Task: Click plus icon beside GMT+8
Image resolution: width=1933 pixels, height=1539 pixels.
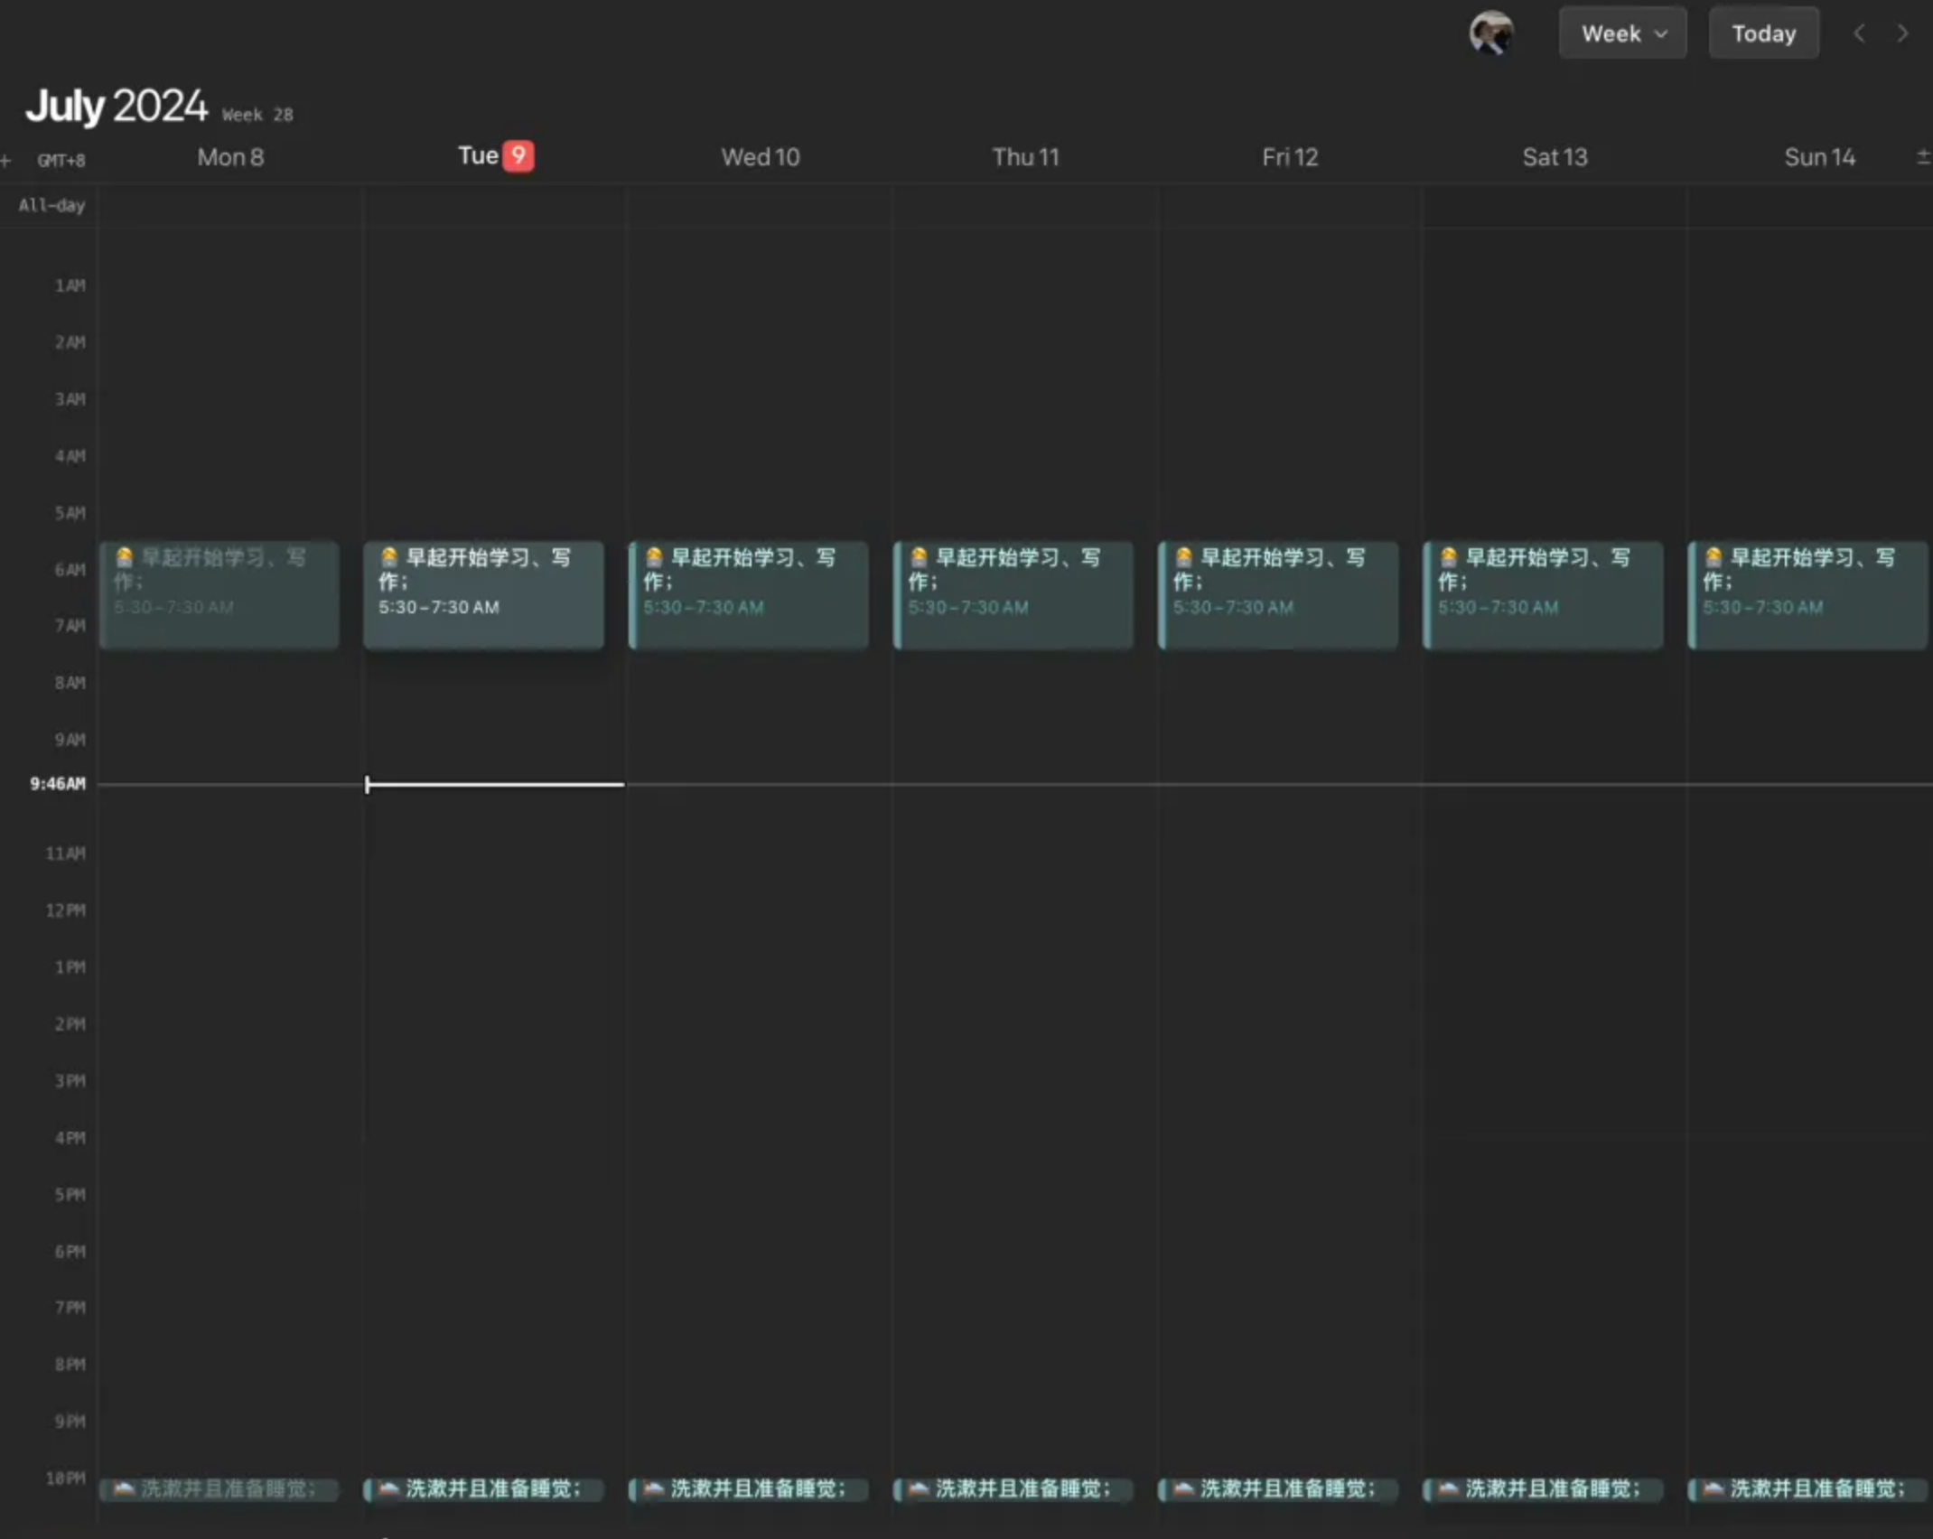Action: pyautogui.click(x=6, y=161)
